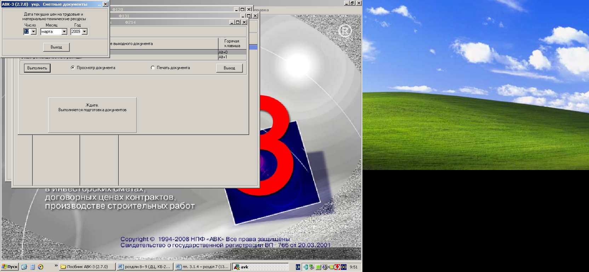Viewport: 589px width, 272px height.
Task: Click Выход in the date dialog
Action: coord(56,47)
